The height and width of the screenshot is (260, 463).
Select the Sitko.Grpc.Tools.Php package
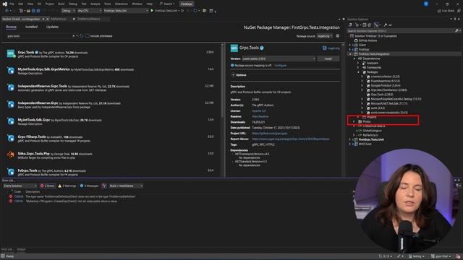point(111,155)
